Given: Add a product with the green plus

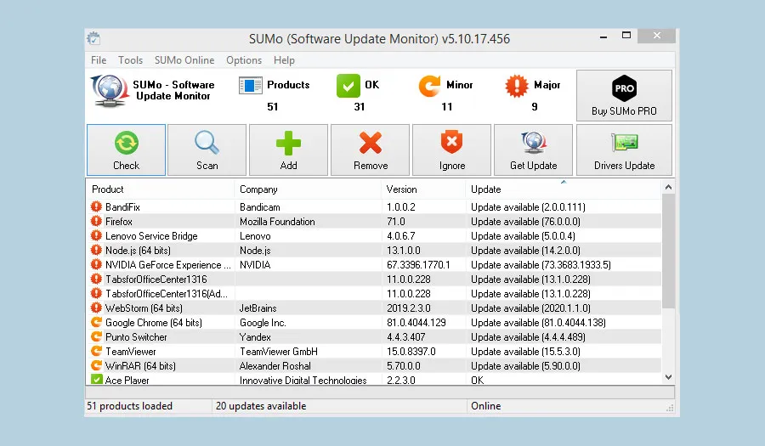Looking at the screenshot, I should 288,150.
